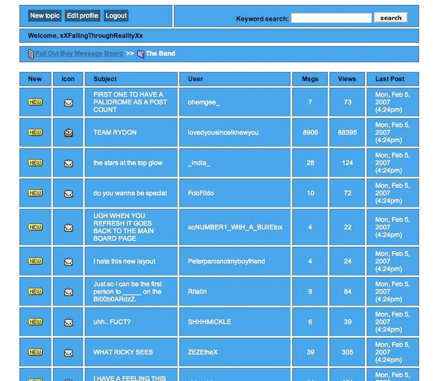Click NEW badge in Ritalin row
This screenshot has height=381, width=438.
click(35, 292)
